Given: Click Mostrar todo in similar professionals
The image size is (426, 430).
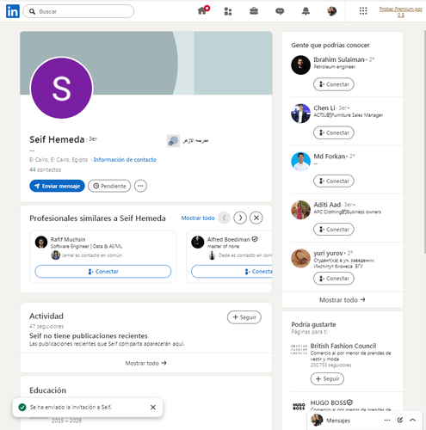Looking at the screenshot, I should (198, 218).
